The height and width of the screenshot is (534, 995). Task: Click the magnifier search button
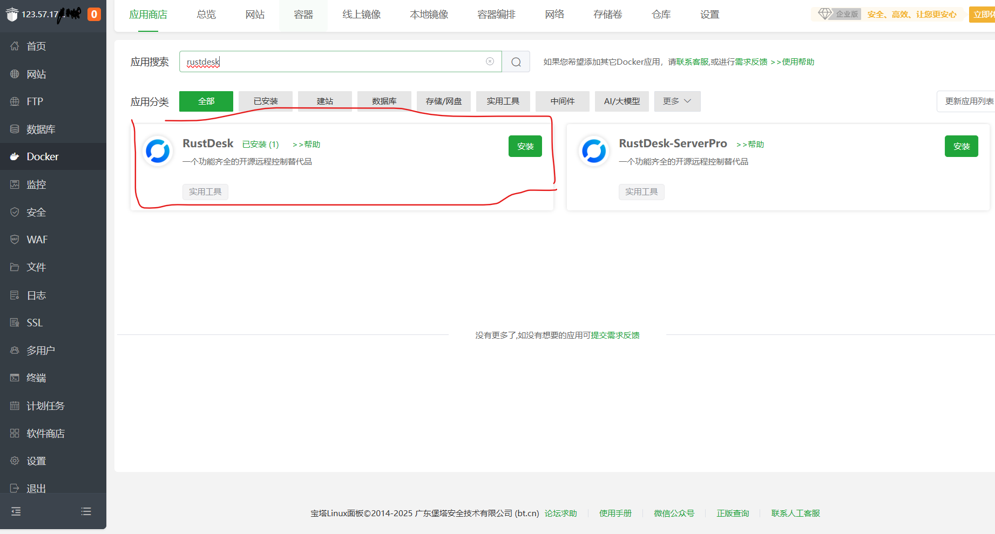point(516,61)
